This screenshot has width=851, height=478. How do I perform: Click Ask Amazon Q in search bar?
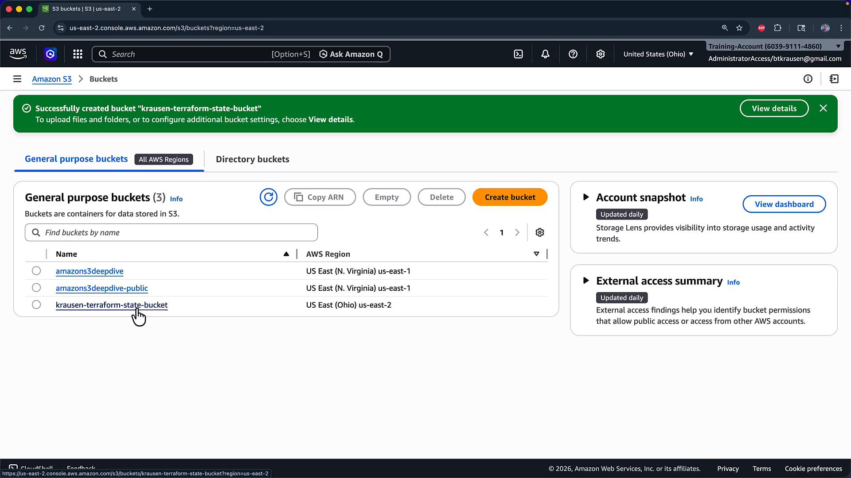pos(351,54)
